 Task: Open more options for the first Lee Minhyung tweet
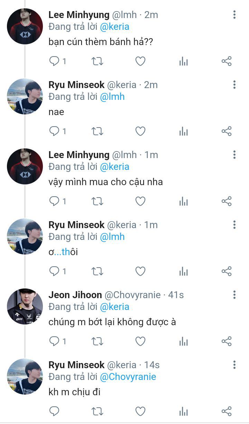[x=234, y=15]
